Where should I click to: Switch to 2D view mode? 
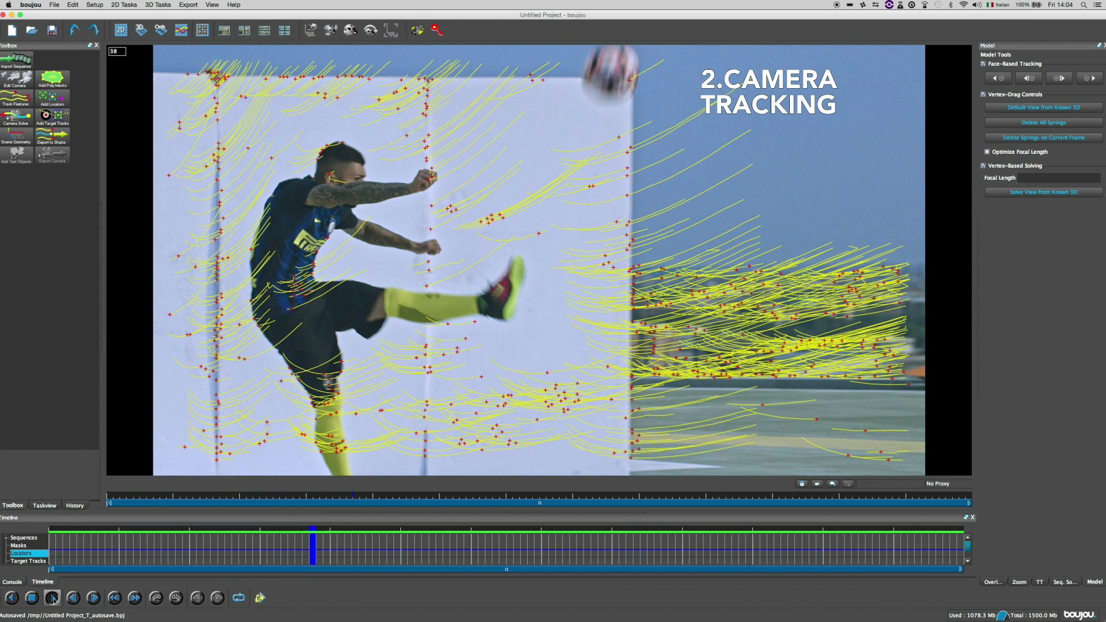[121, 30]
